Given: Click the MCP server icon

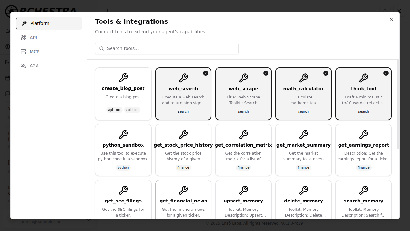Looking at the screenshot, I should point(23,52).
